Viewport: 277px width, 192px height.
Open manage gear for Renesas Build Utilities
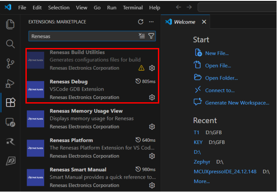(152, 68)
